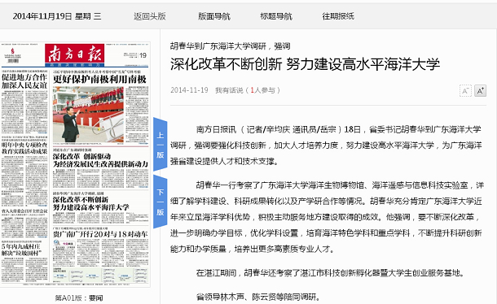Click the 我有话说 comment link
The image size is (497, 304).
(229, 90)
